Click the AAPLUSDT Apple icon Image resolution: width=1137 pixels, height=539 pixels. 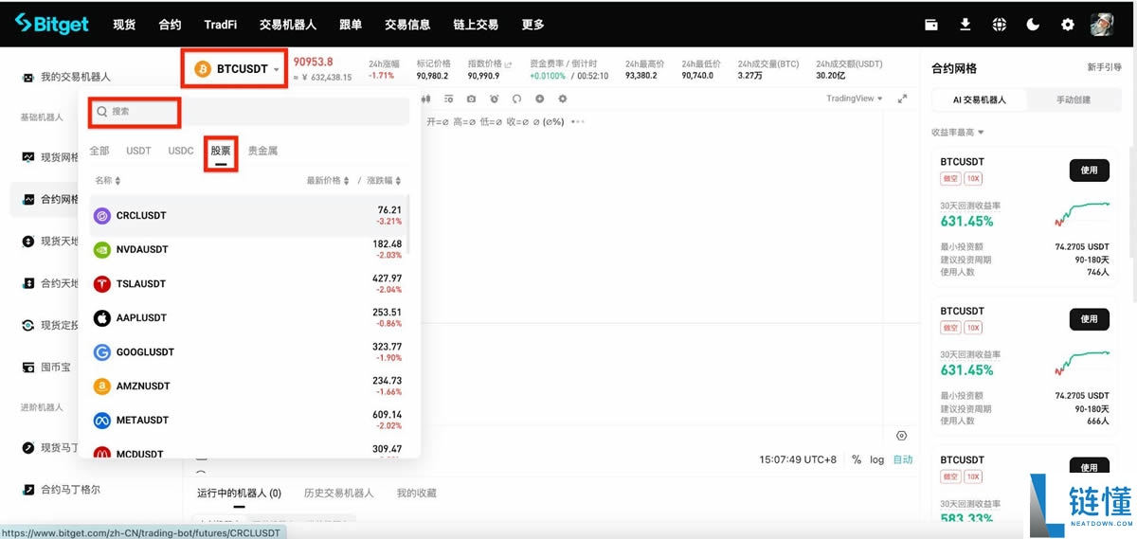click(x=101, y=318)
